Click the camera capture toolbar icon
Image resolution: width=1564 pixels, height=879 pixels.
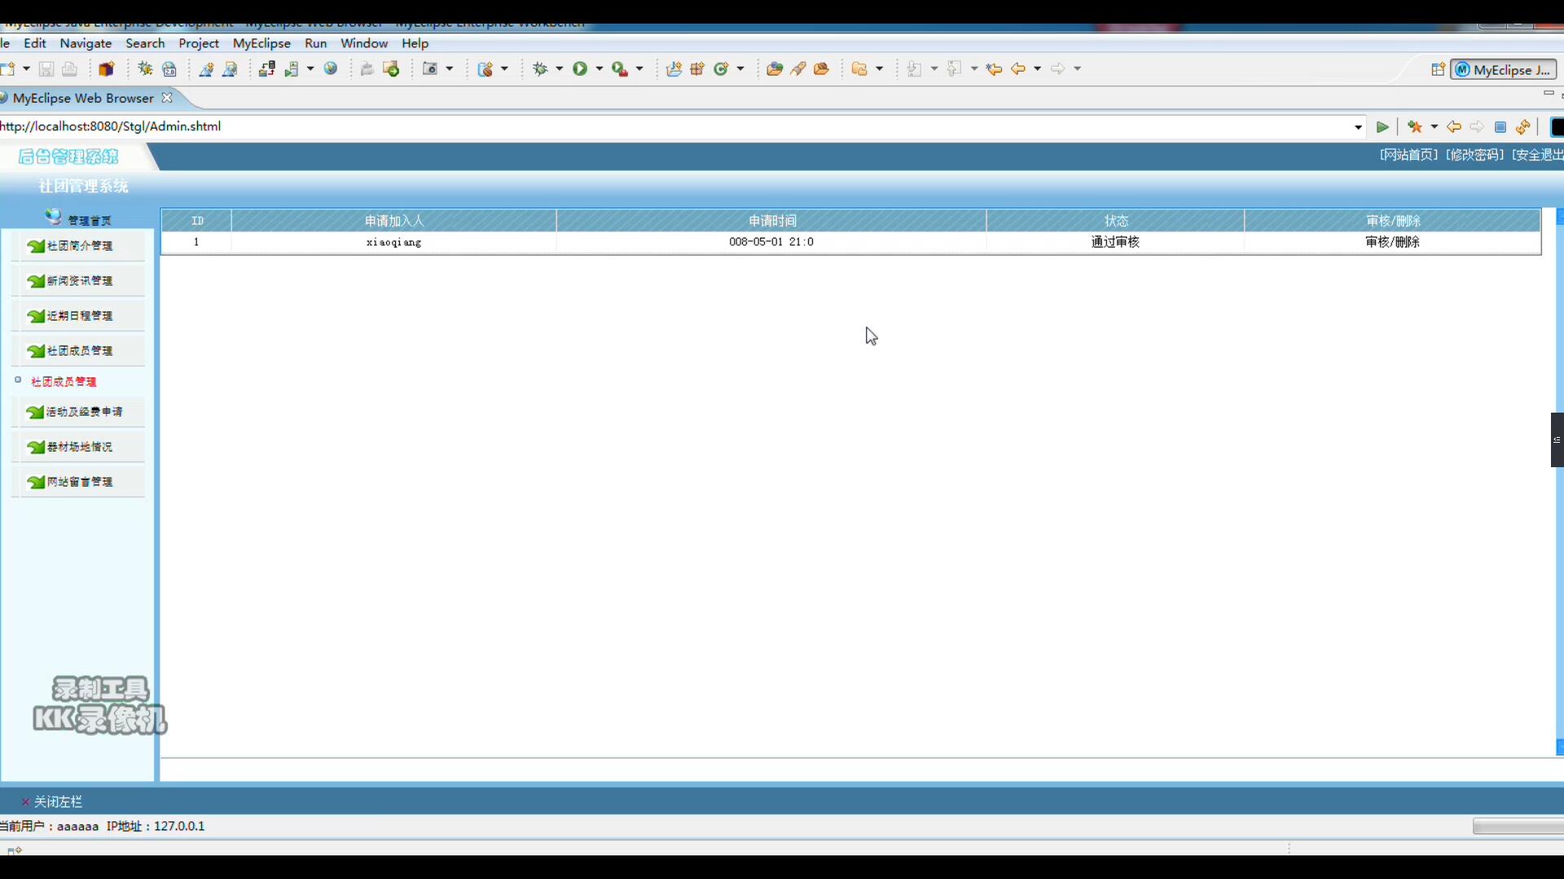tap(430, 69)
